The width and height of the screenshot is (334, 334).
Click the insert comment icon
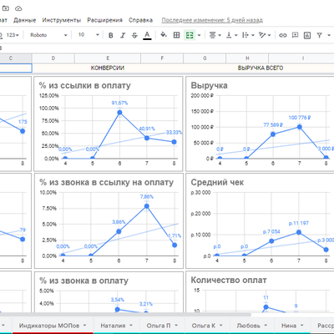[295, 35]
